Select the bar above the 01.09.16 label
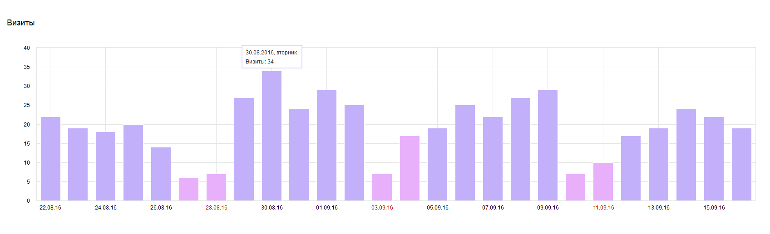The height and width of the screenshot is (234, 770). (326, 145)
